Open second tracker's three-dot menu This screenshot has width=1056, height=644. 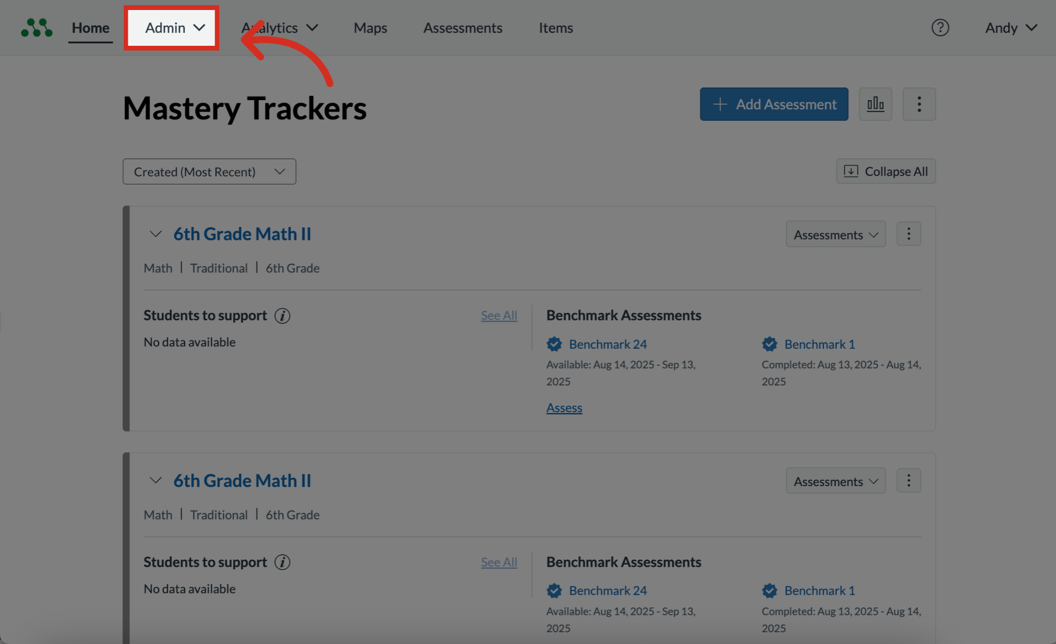point(908,480)
